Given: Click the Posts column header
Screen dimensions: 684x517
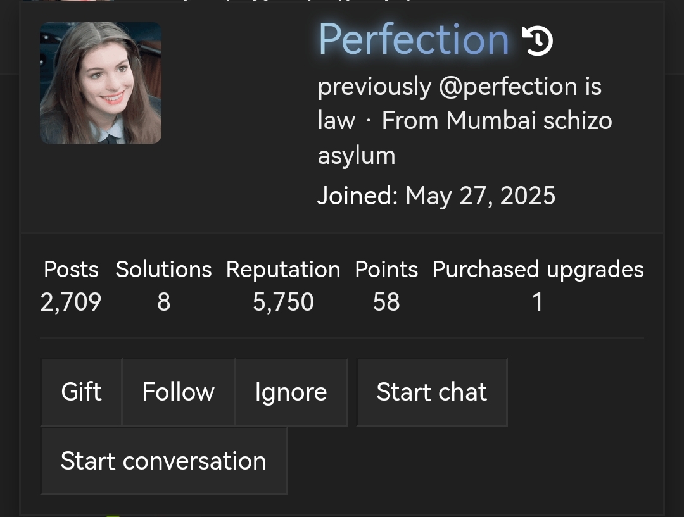Looking at the screenshot, I should point(70,269).
